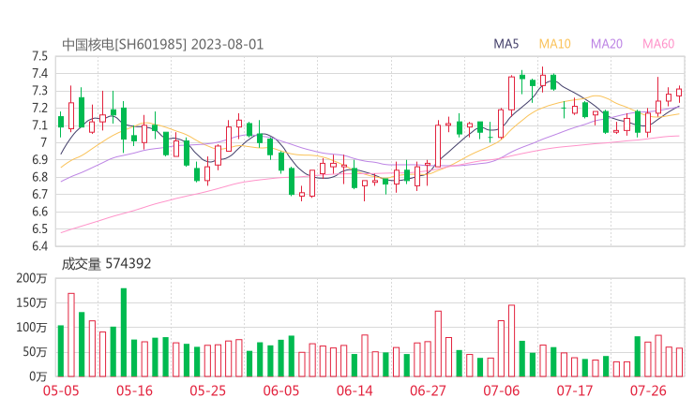
Task: Click the 05-25 date axis label
Action: (x=207, y=390)
